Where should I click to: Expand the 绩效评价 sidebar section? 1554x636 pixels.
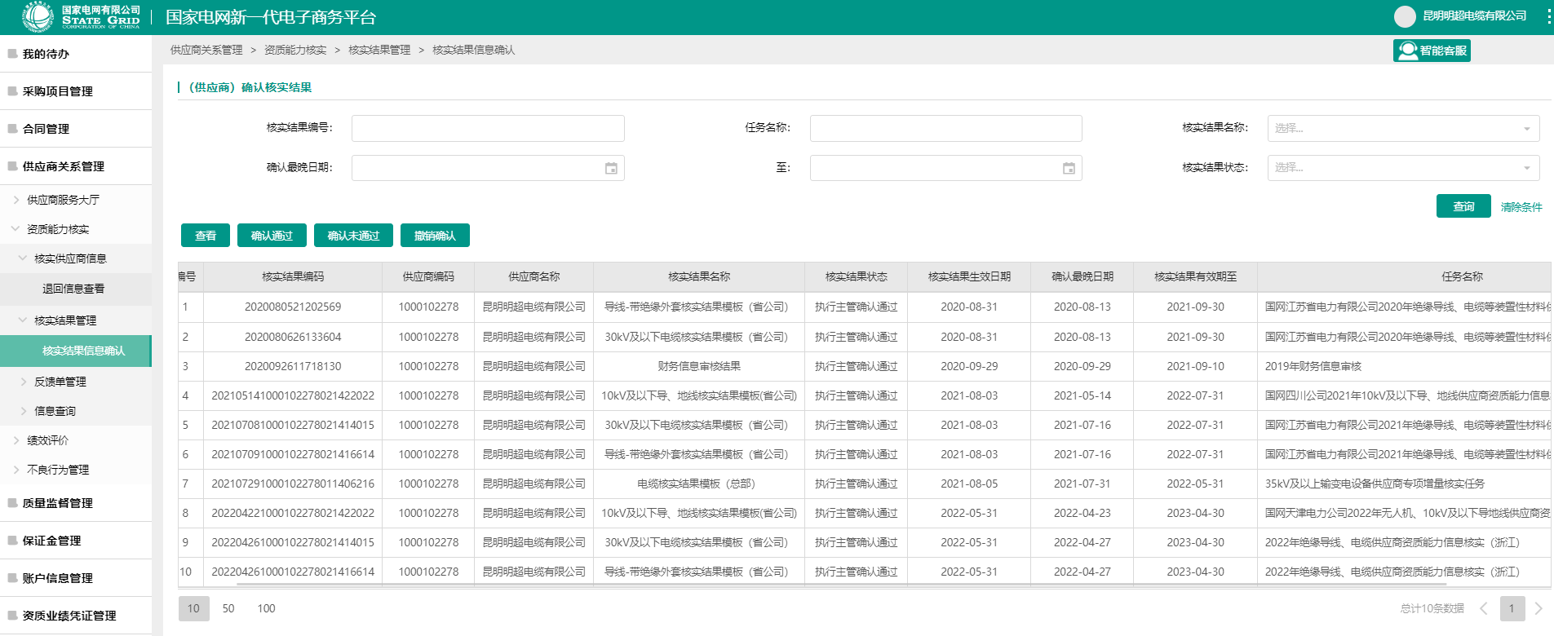click(x=16, y=440)
